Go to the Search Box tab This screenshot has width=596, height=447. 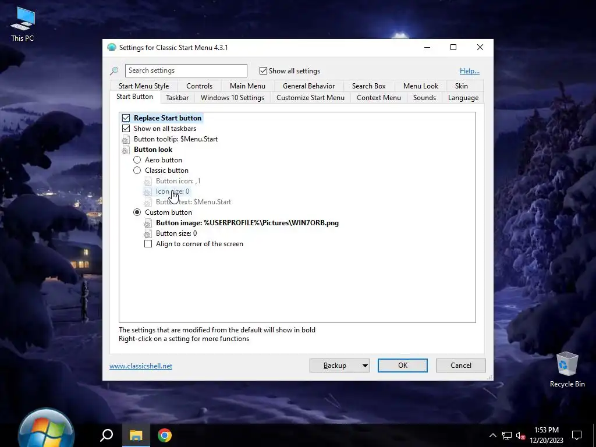pyautogui.click(x=368, y=86)
